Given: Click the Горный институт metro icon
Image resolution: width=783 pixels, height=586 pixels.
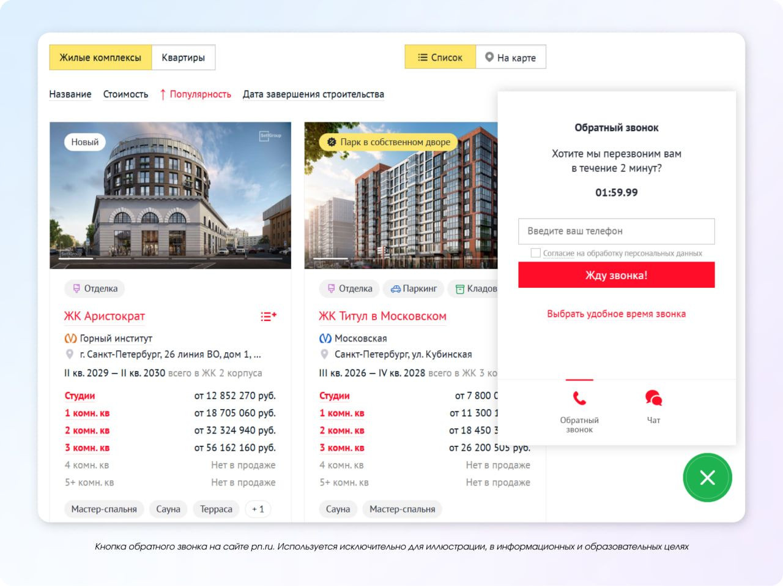Looking at the screenshot, I should 70,338.
